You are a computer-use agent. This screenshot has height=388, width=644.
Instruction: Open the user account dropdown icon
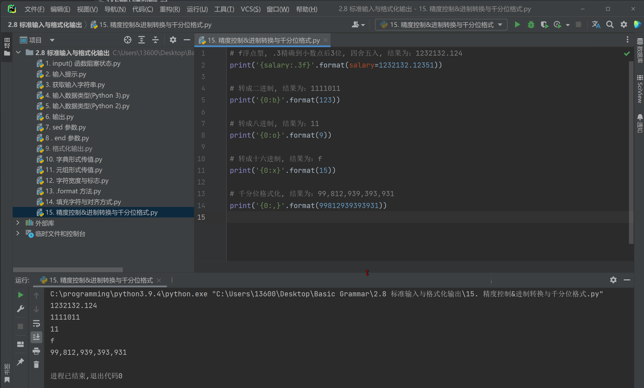coord(358,25)
